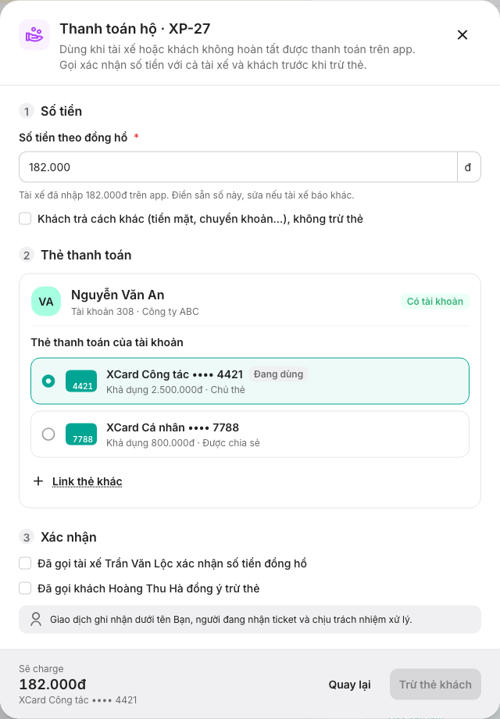500x719 pixels.
Task: Check customer Hoàng Thu Hà consent box
Action: (x=25, y=588)
